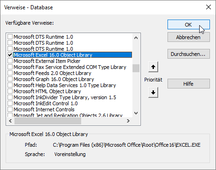This screenshot has width=216, height=170.
Task: Select Microsoft HTML Object Library row text
Action: pos(47,91)
